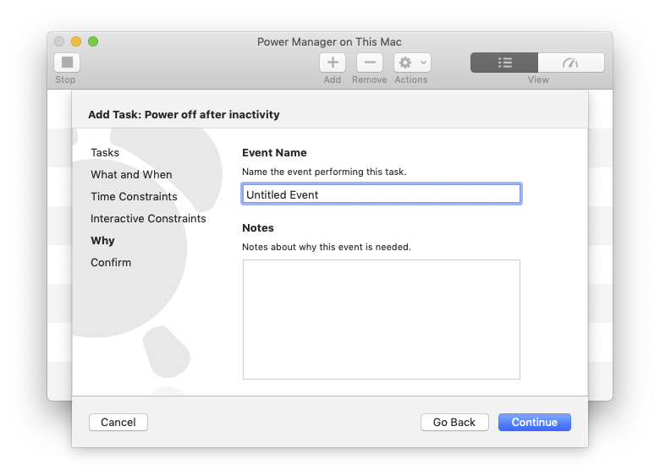
Task: Close the window with red button
Action: click(59, 41)
